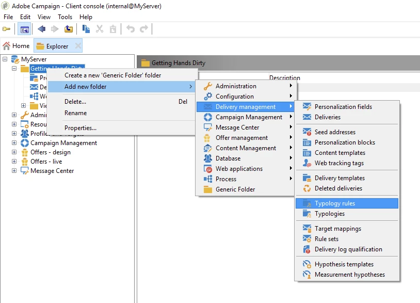
Task: Choose Personalization fields folder type
Action: click(x=347, y=107)
